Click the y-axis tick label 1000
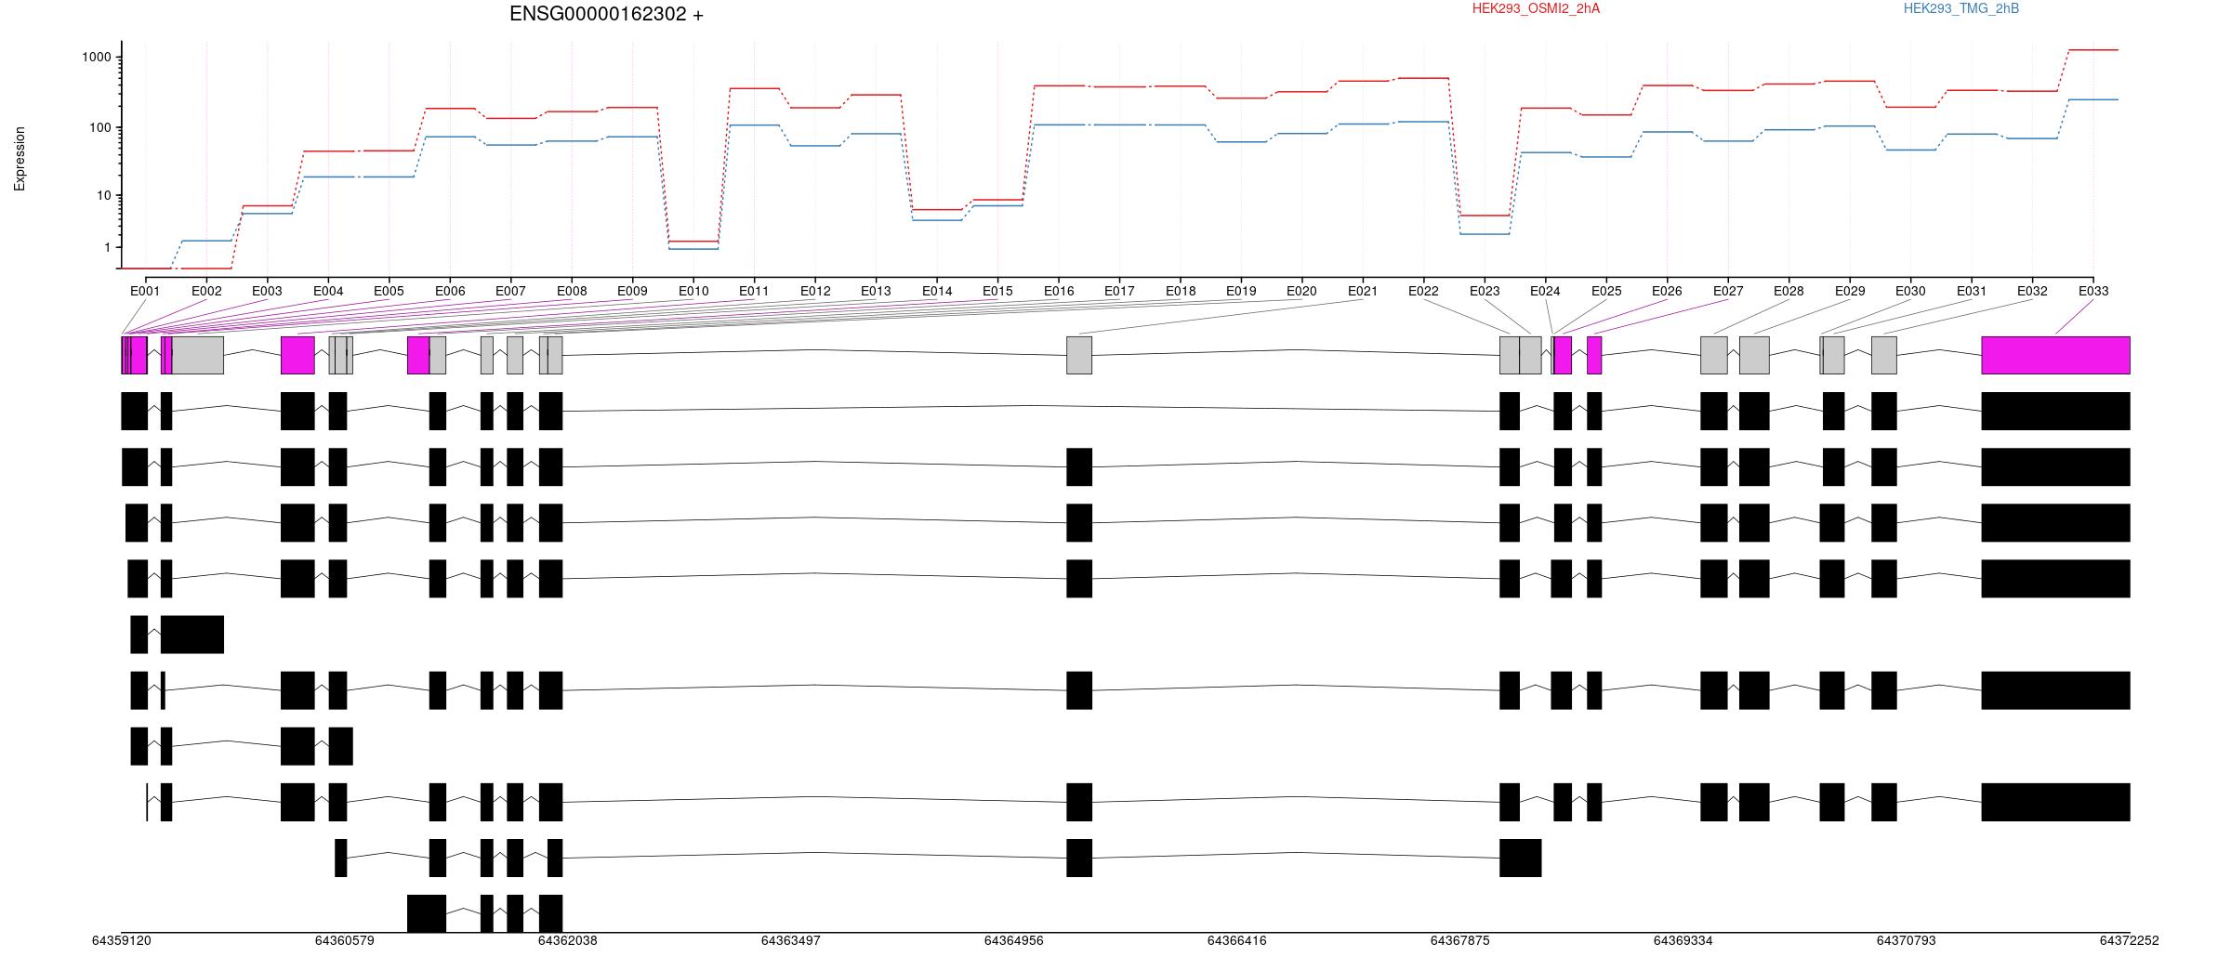Screen dimensions: 2231x957 click(x=96, y=58)
